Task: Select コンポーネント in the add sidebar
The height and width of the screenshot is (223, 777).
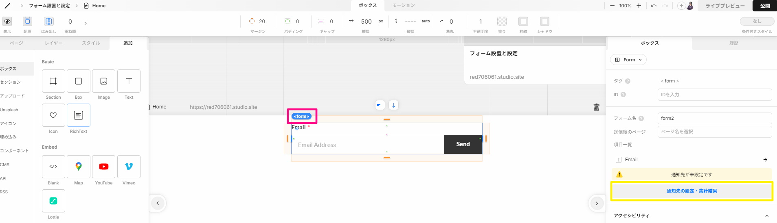Action: pos(15,151)
